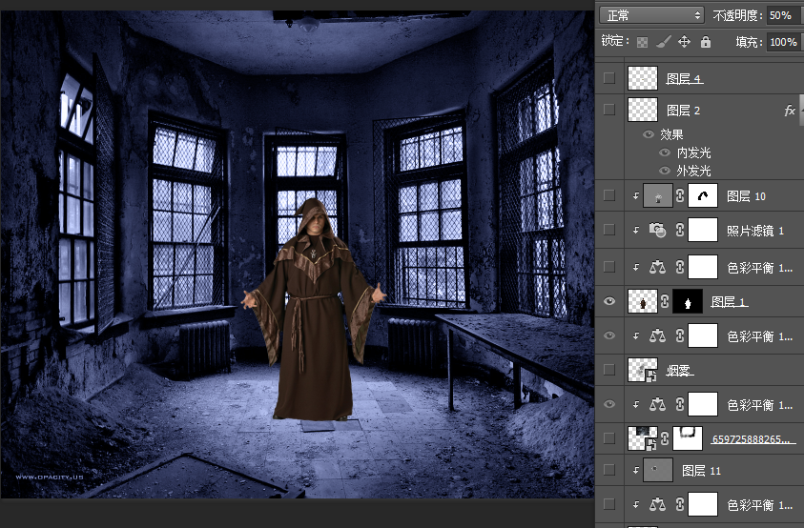Click the mask link icon on 图层 1
The image size is (804, 528).
[x=665, y=302]
